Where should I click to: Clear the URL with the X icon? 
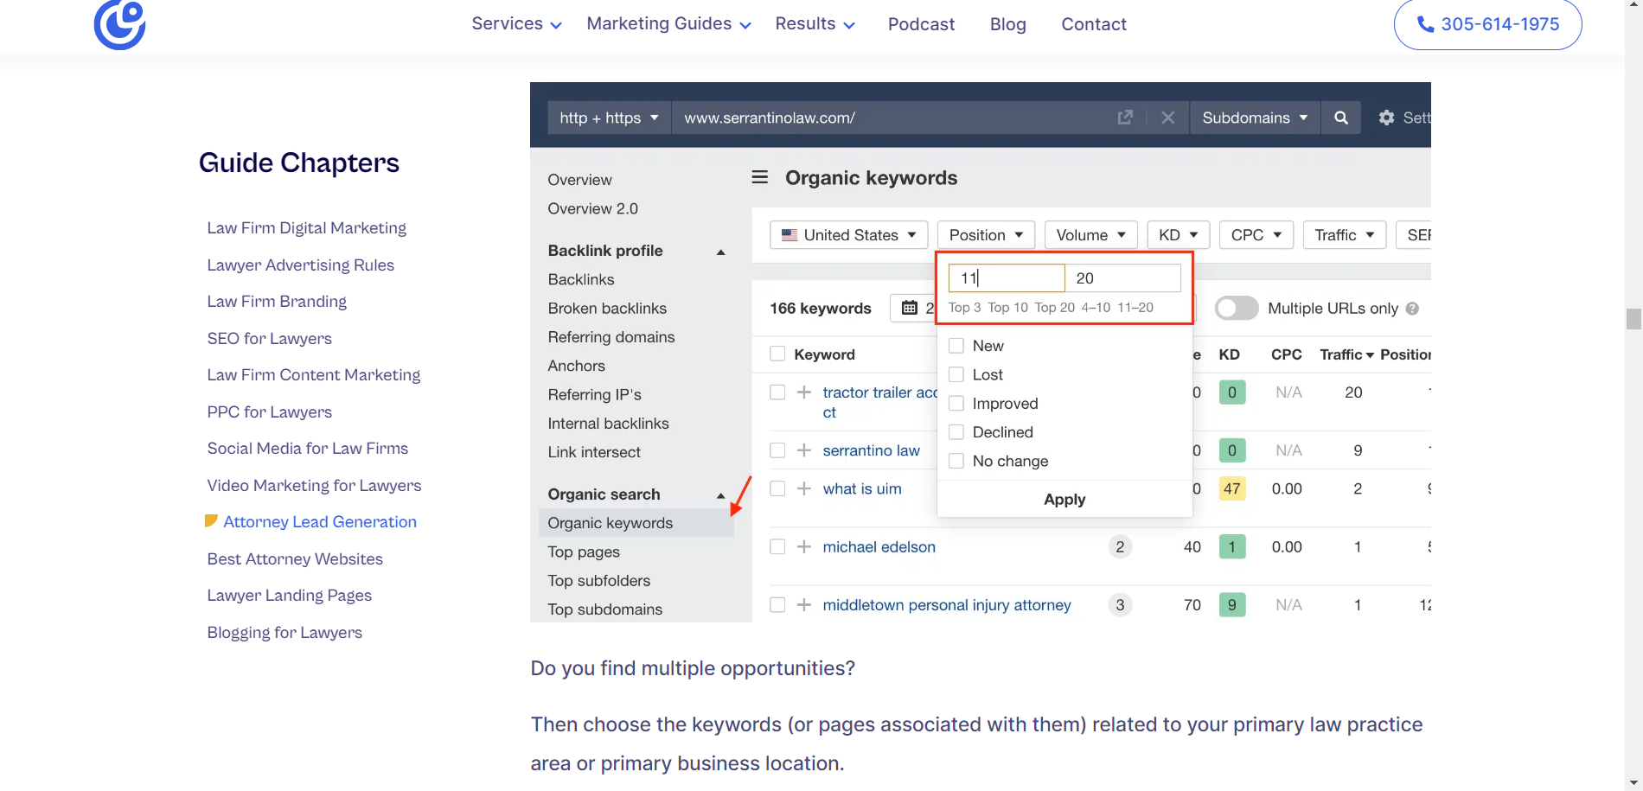tap(1167, 118)
